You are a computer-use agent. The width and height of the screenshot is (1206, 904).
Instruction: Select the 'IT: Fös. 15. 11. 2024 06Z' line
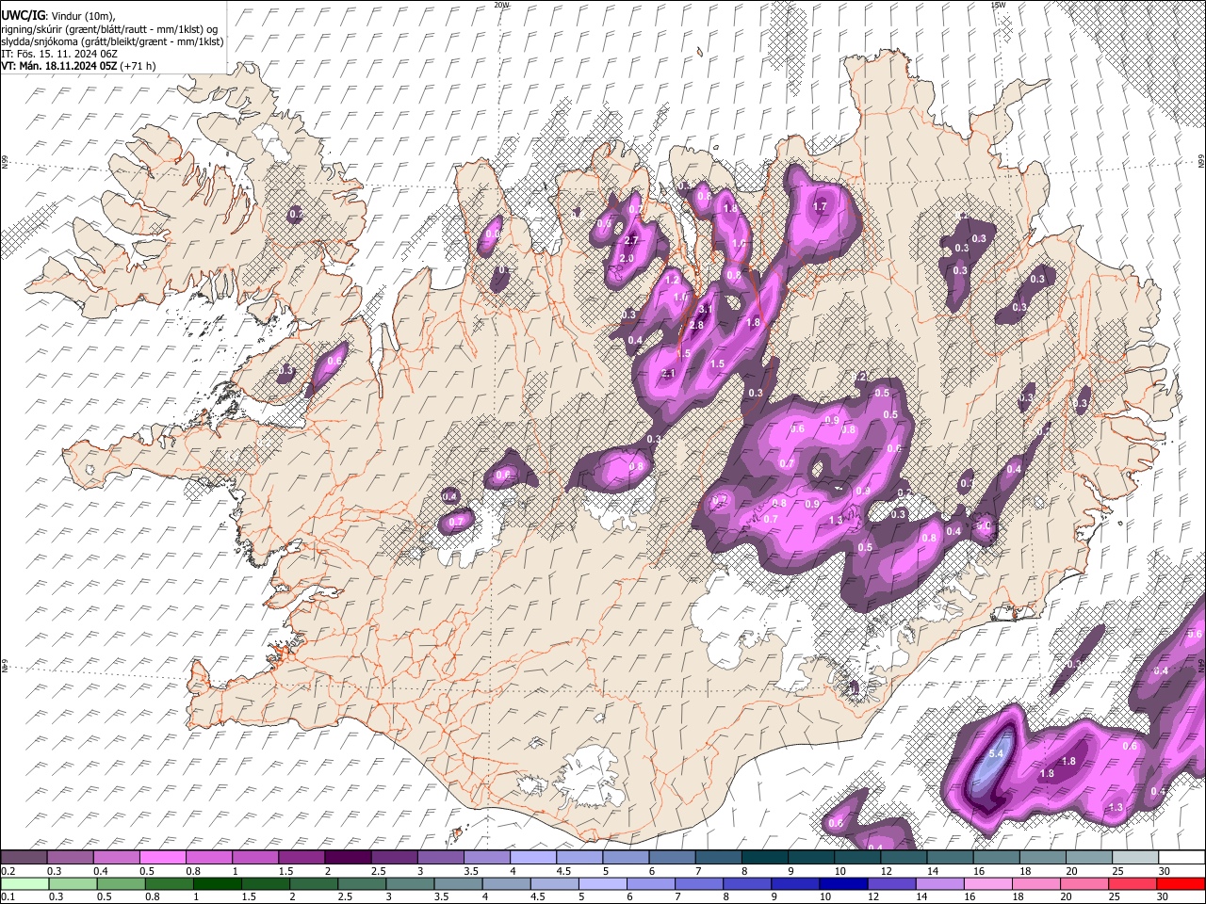click(x=59, y=54)
